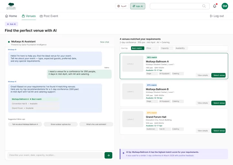Click the 96% match badge
This screenshot has width=233, height=165.
[152, 57]
